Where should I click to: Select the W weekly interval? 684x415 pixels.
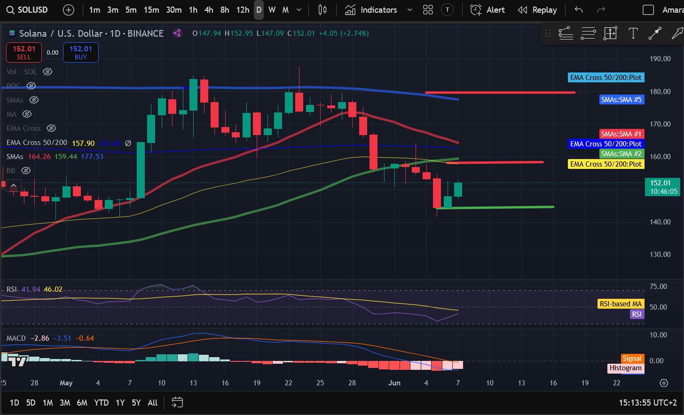point(272,10)
